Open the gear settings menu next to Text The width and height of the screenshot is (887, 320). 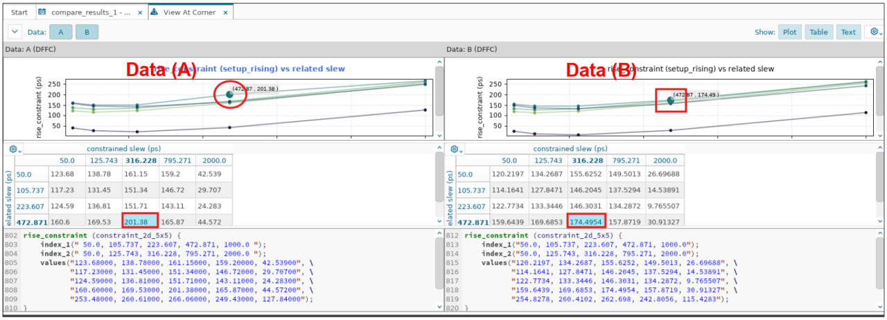point(875,32)
